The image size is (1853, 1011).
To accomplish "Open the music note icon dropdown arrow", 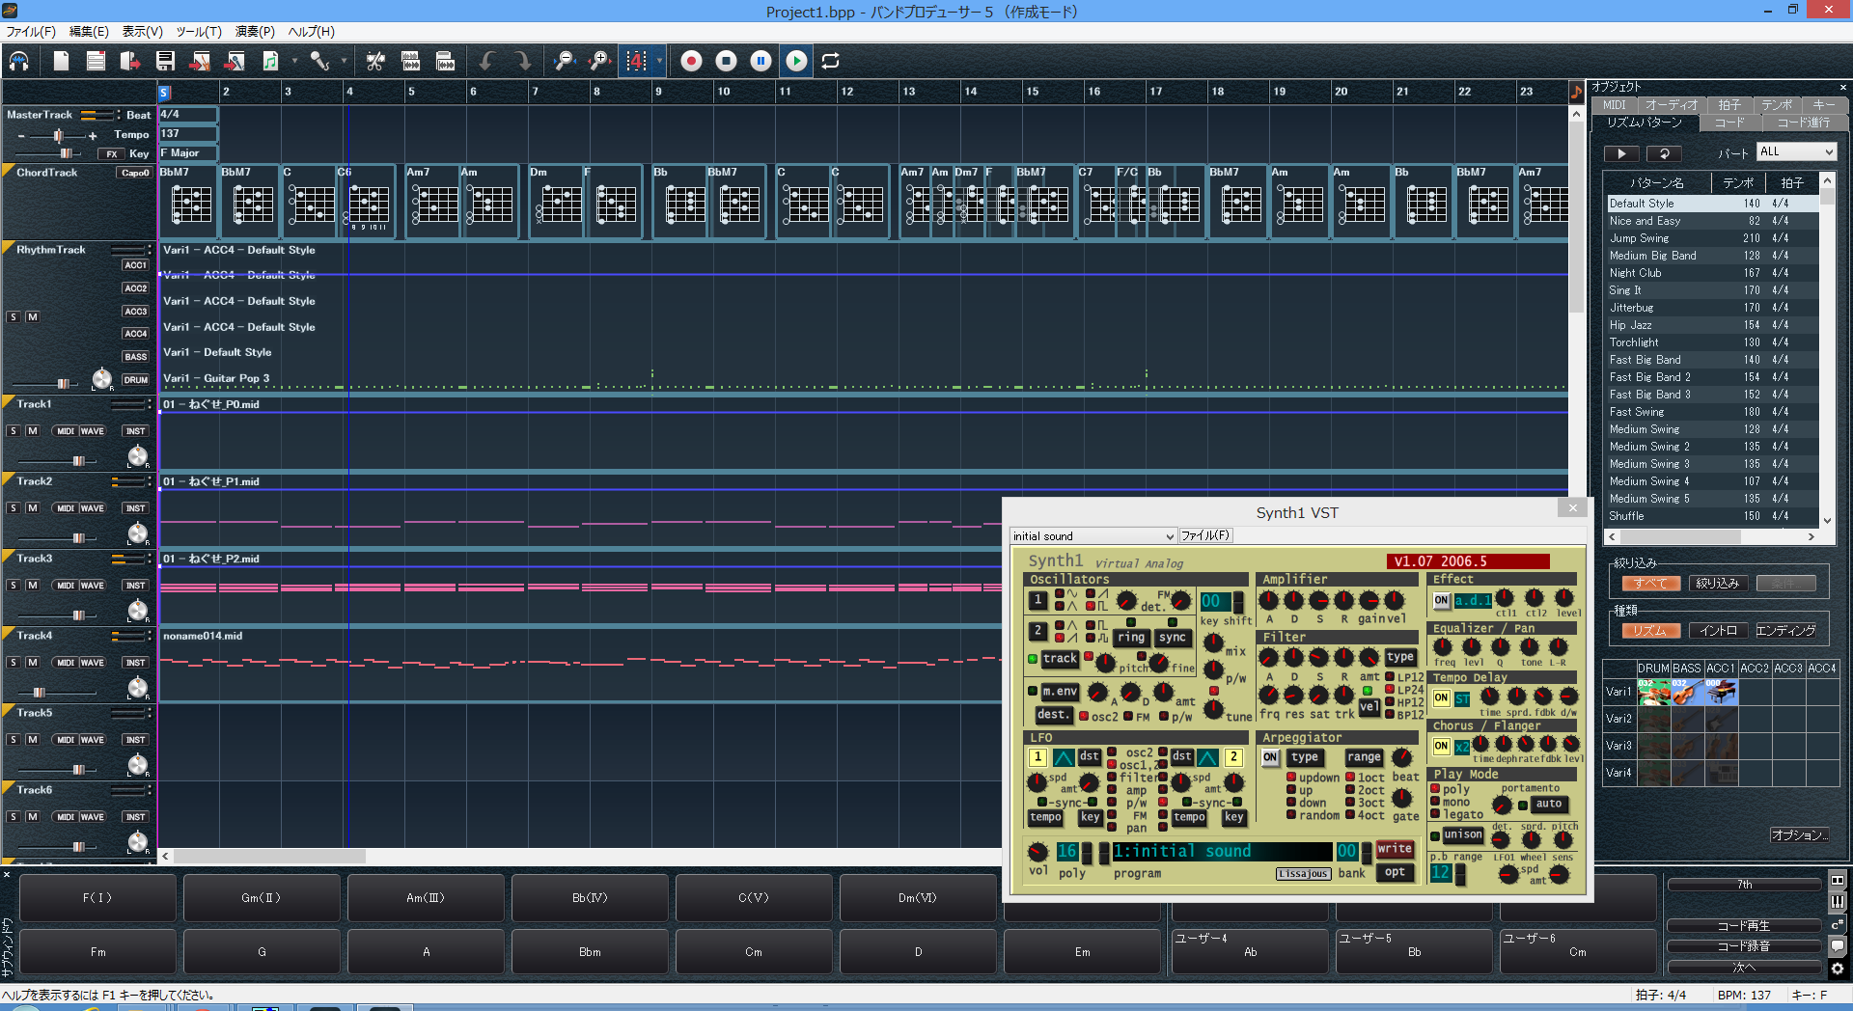I will 294,61.
